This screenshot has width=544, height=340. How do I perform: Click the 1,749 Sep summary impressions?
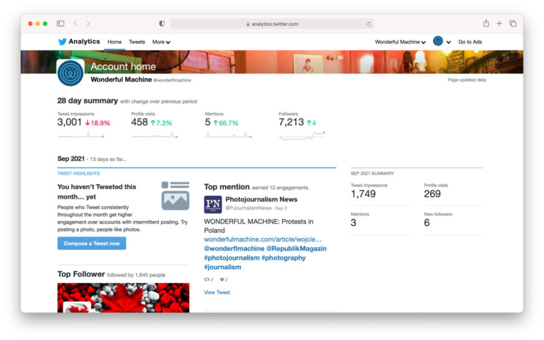click(x=363, y=194)
